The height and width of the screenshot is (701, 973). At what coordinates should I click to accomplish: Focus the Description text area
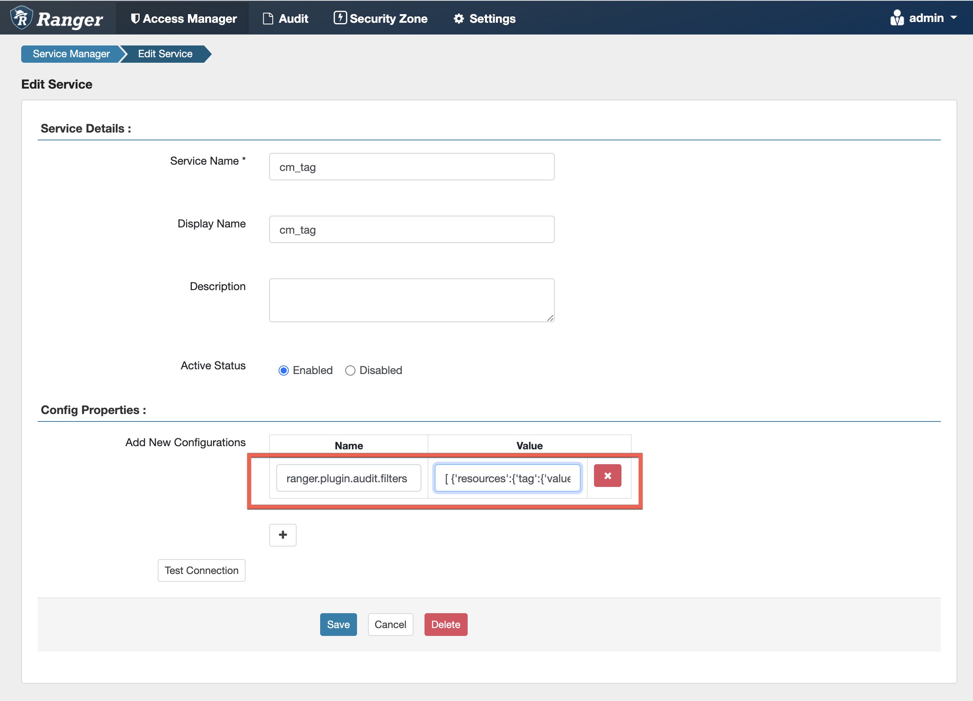[x=412, y=300]
